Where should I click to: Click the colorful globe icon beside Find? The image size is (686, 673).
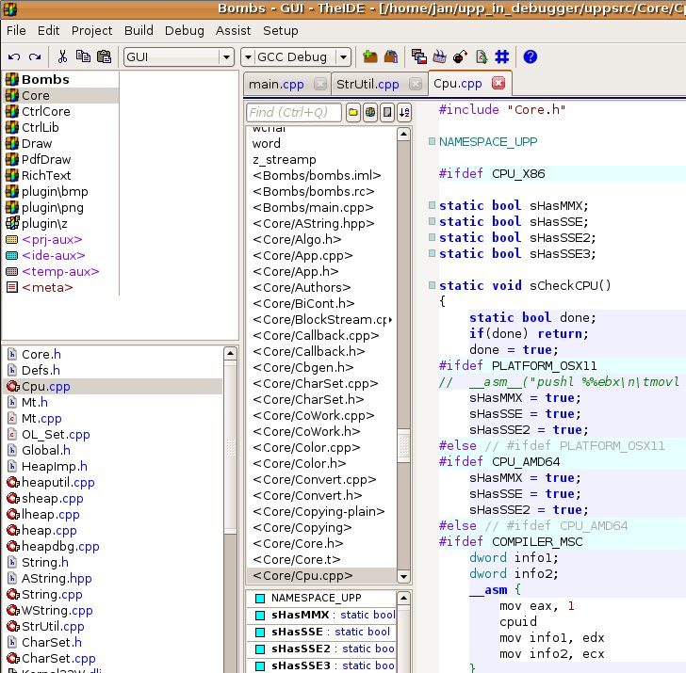[370, 113]
